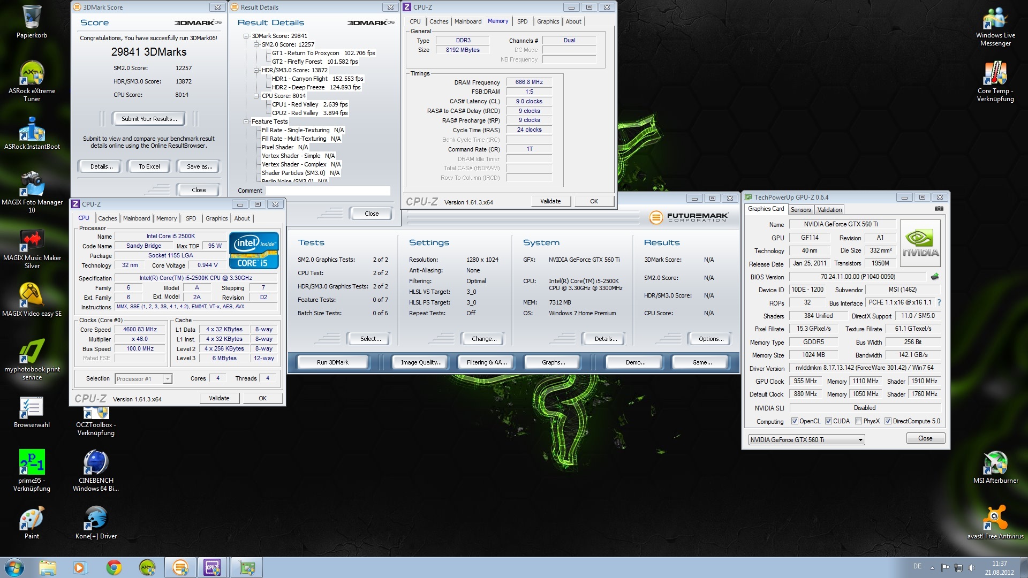Click Validate in memory CPU-Z window

coord(550,201)
